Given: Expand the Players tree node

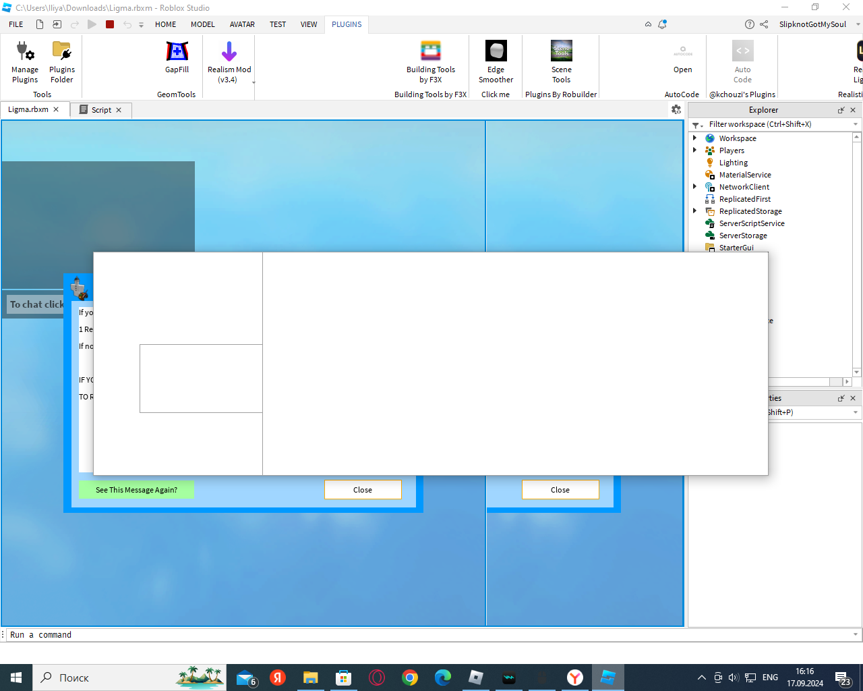Looking at the screenshot, I should [694, 150].
